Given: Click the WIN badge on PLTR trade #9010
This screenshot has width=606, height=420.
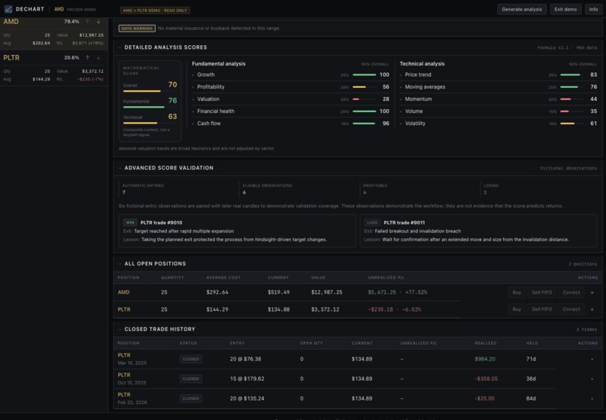Looking at the screenshot, I should click(130, 222).
